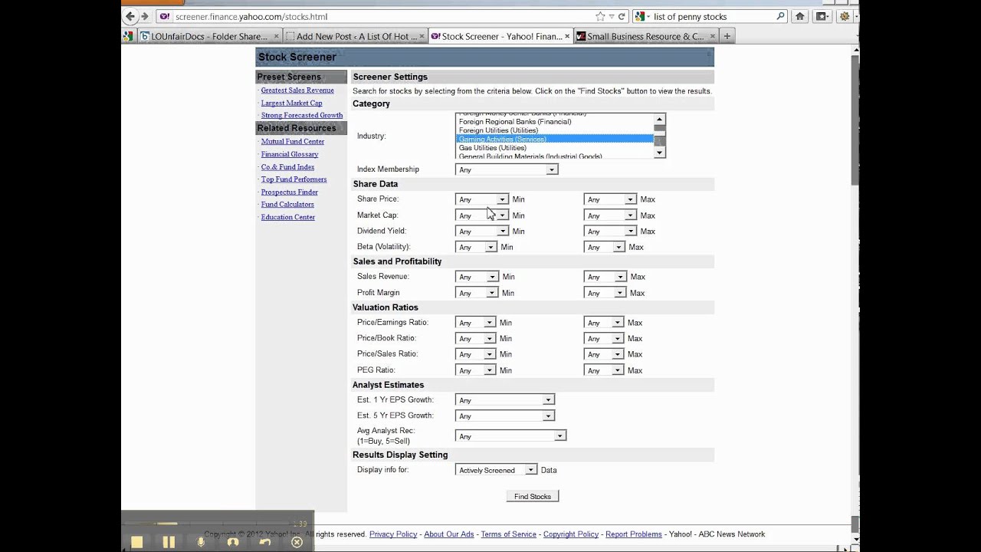Screen dimensions: 981x552
Task: Open the Share Price Max dropdown
Action: 610,199
